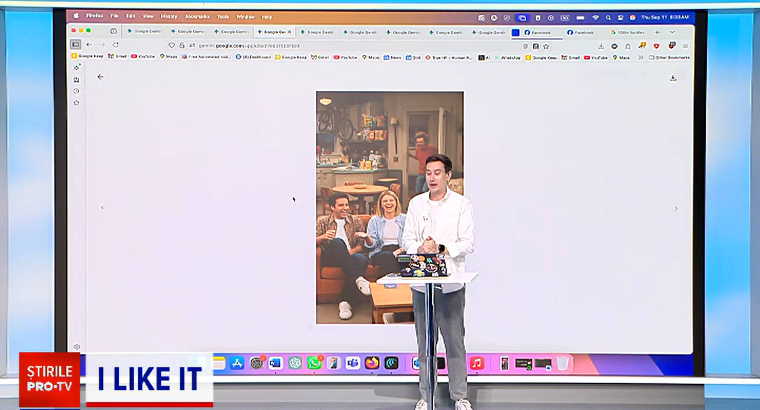Click the ChatGPT icon in the Dock
The width and height of the screenshot is (760, 410).
(x=295, y=363)
